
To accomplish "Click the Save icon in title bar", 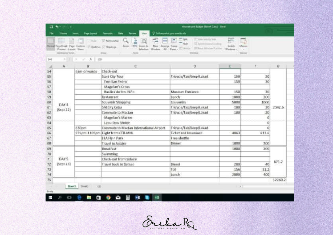I will [x=51, y=27].
